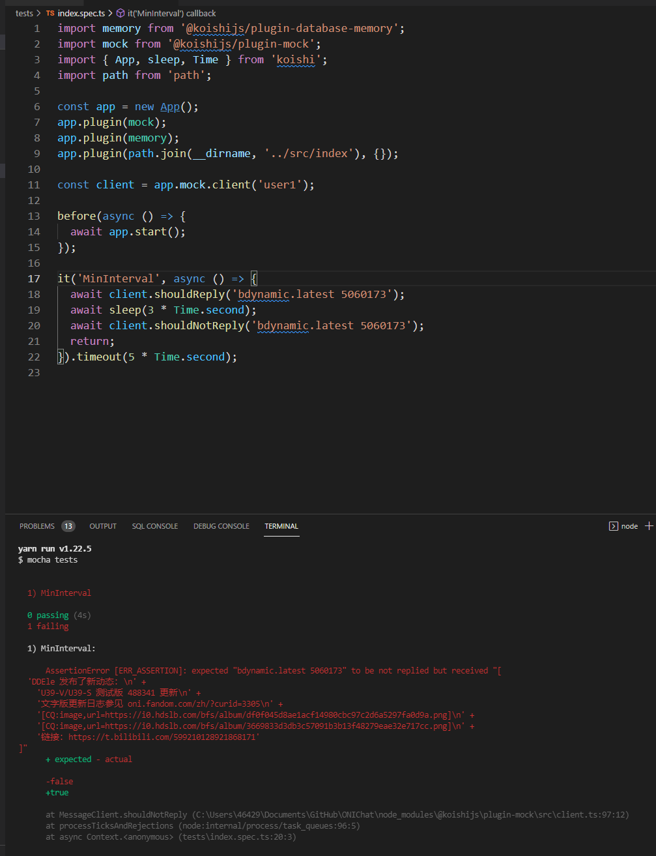Click red '1) MinInterval' failure line
The width and height of the screenshot is (656, 856).
tap(59, 593)
